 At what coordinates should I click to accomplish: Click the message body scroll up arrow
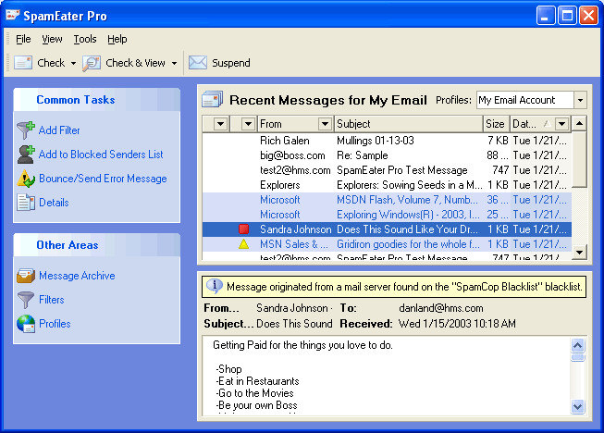click(x=577, y=345)
